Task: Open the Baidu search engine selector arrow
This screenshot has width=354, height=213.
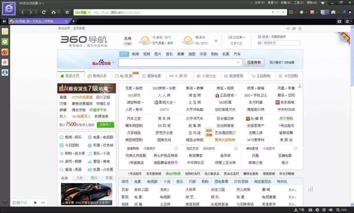Action: 113,63
